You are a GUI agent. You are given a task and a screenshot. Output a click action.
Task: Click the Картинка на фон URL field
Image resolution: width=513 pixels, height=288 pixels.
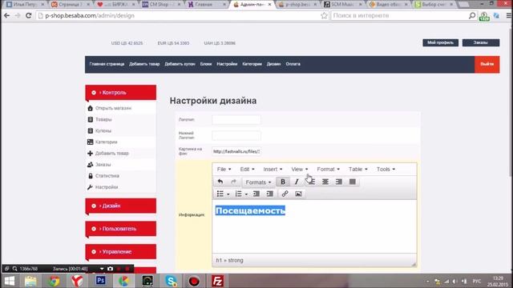tap(236, 151)
